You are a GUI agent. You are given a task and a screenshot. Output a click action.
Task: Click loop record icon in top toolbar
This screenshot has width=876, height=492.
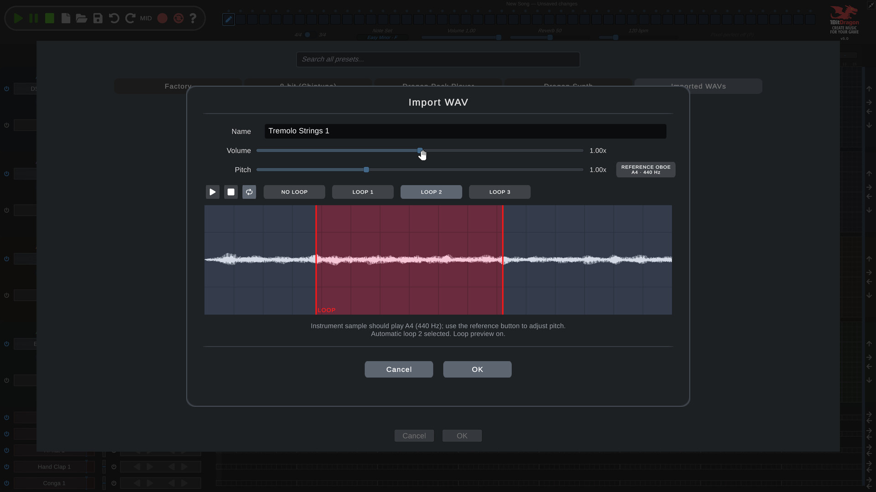coord(178,18)
